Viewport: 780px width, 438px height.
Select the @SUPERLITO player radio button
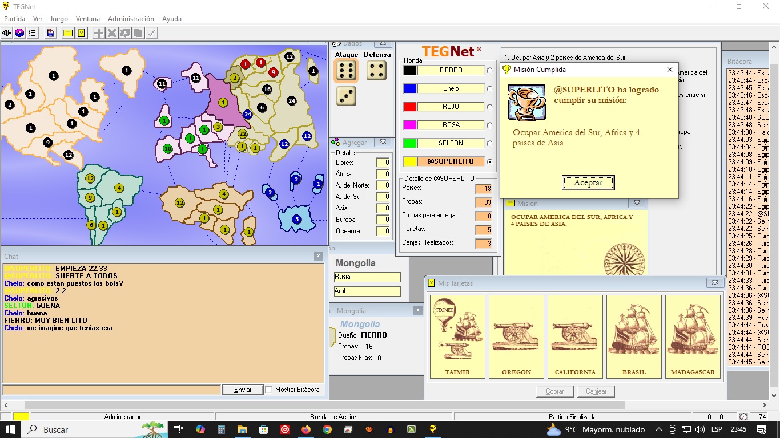489,161
